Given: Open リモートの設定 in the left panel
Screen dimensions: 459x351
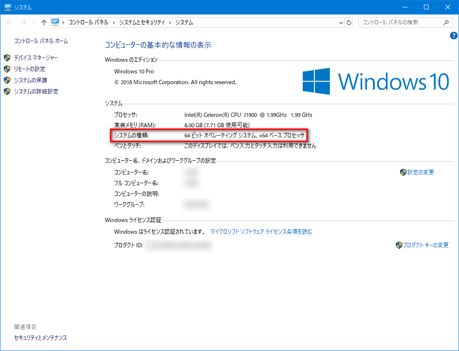Looking at the screenshot, I should point(29,69).
